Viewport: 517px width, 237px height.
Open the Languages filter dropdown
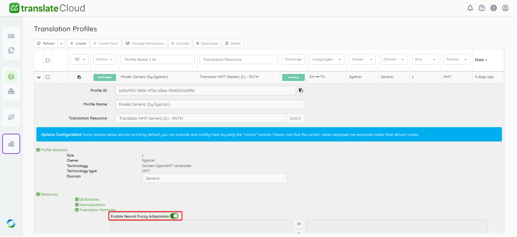tap(327, 59)
